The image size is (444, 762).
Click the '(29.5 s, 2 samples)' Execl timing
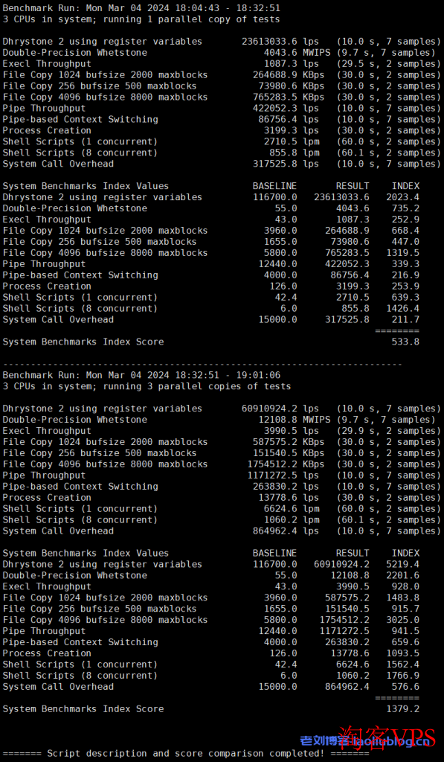pos(389,64)
